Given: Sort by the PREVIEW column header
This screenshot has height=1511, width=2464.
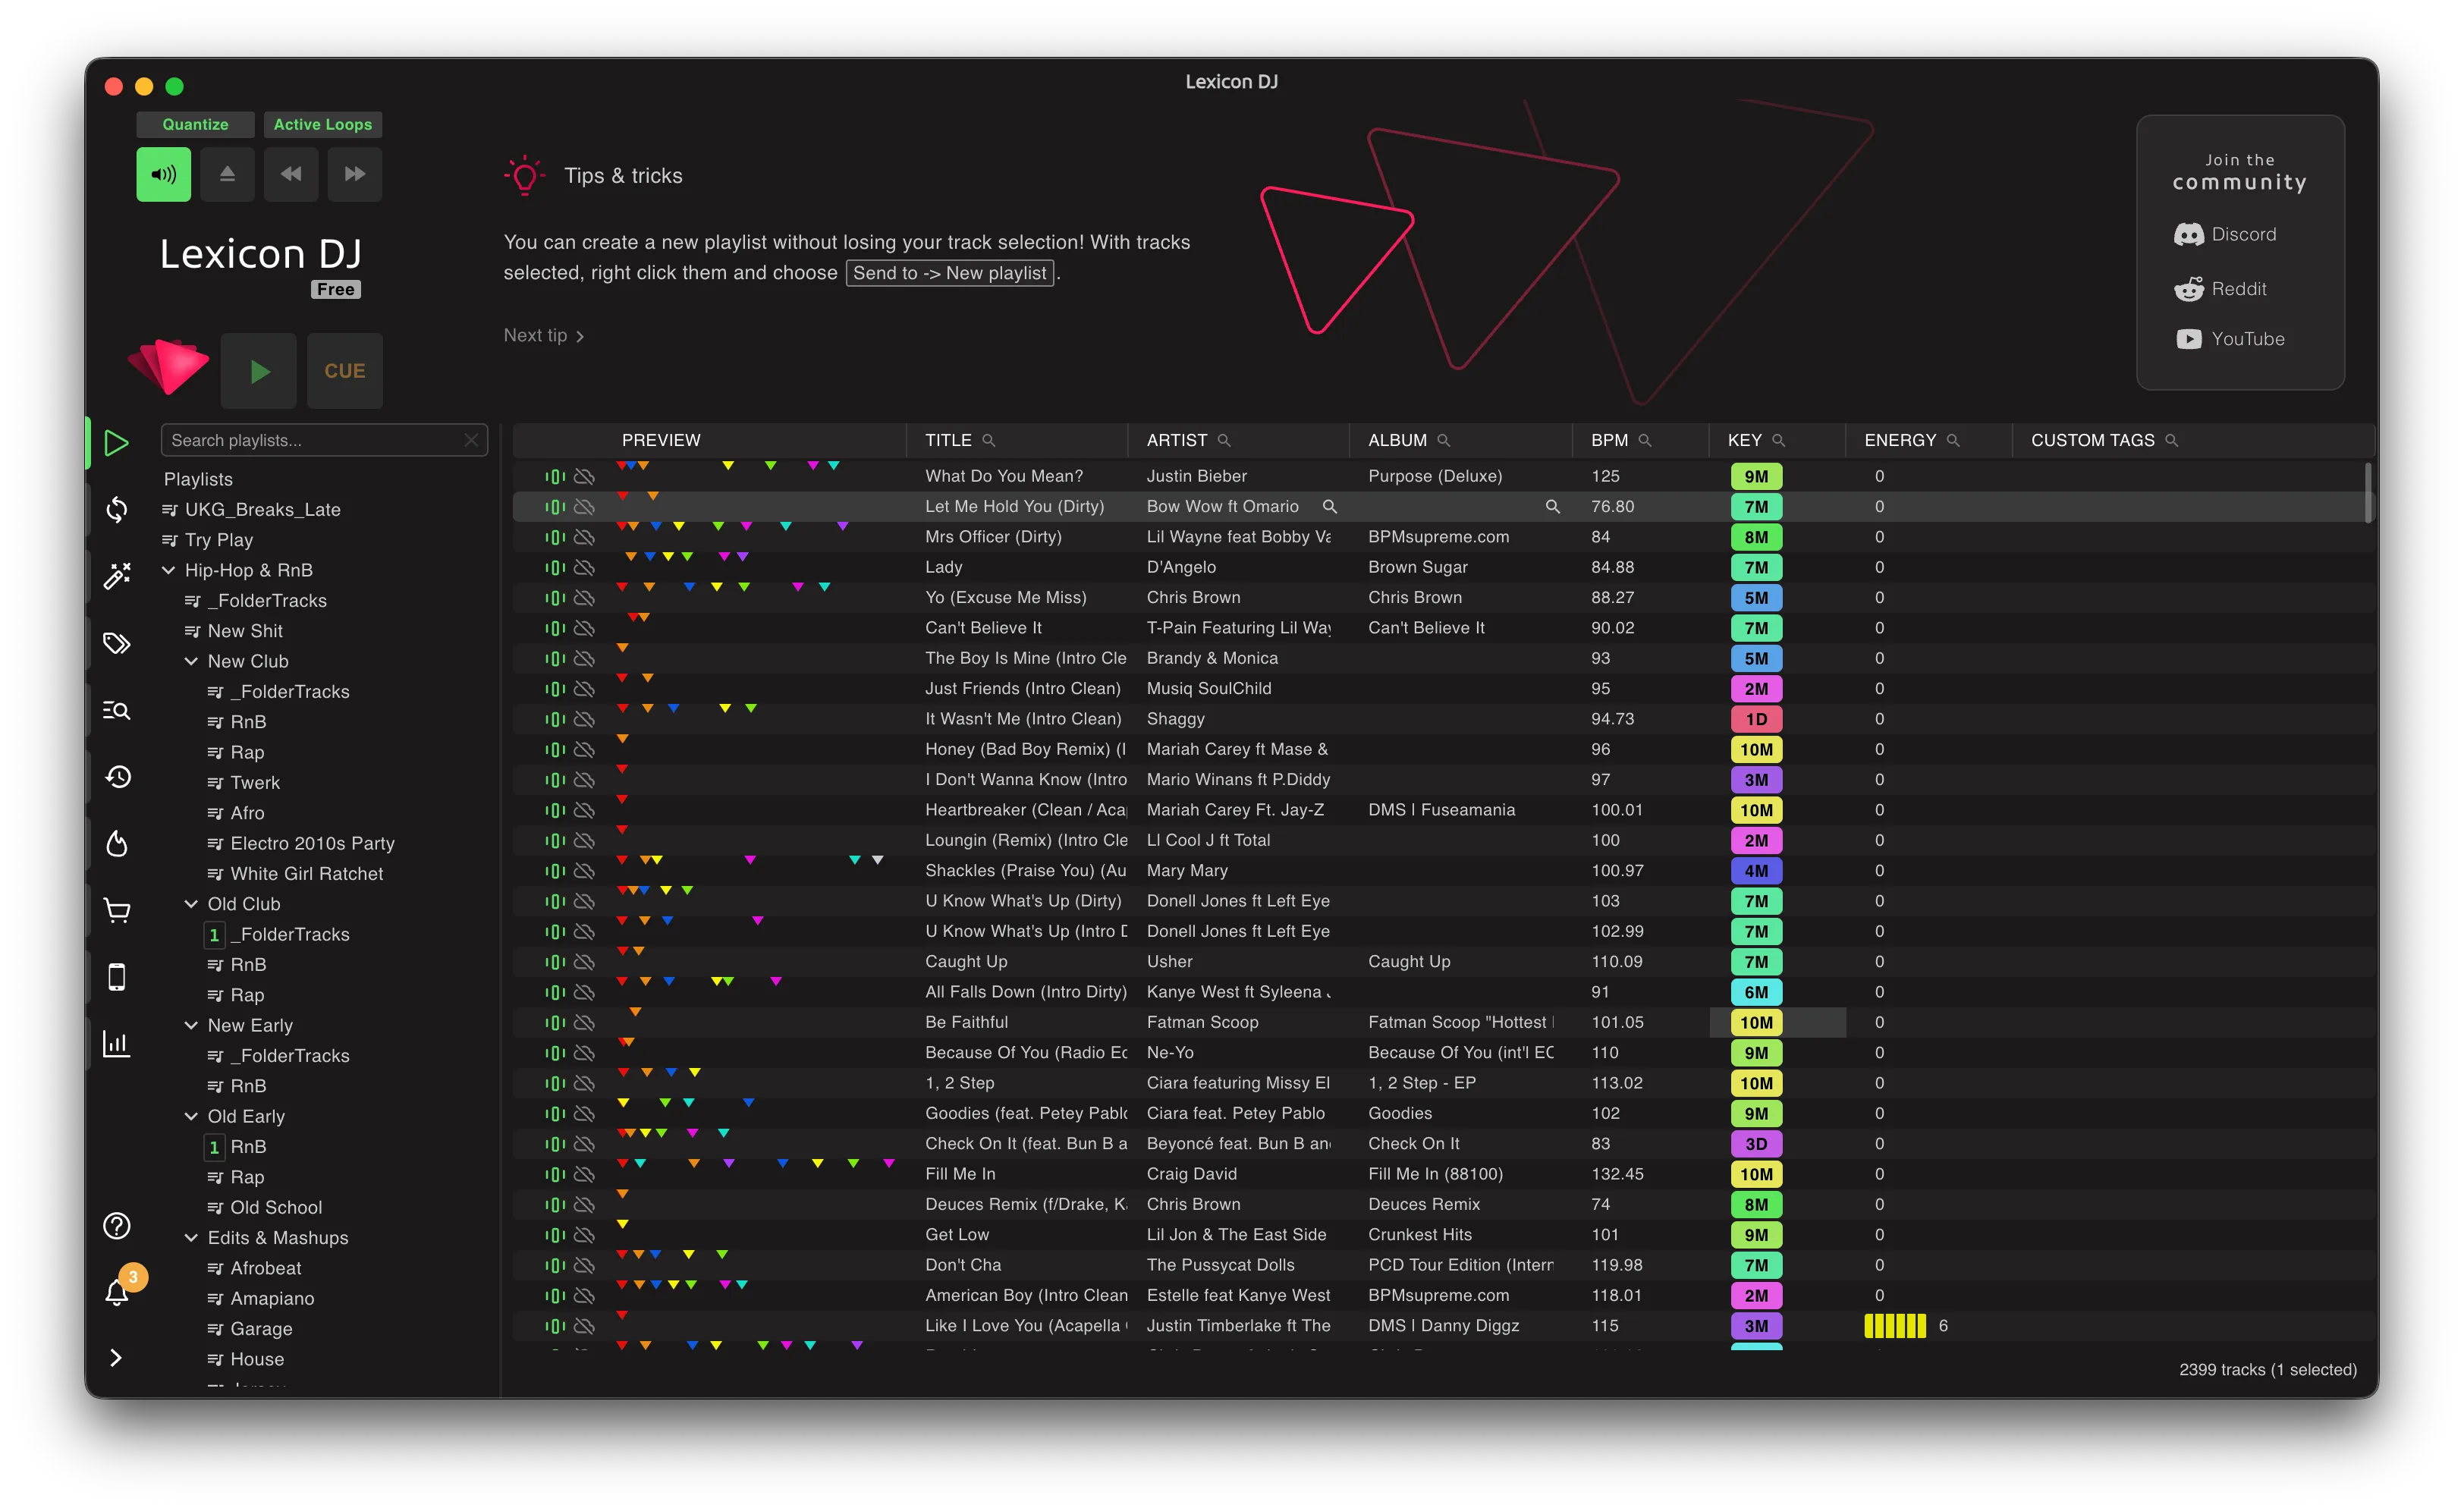Looking at the screenshot, I should [661, 440].
